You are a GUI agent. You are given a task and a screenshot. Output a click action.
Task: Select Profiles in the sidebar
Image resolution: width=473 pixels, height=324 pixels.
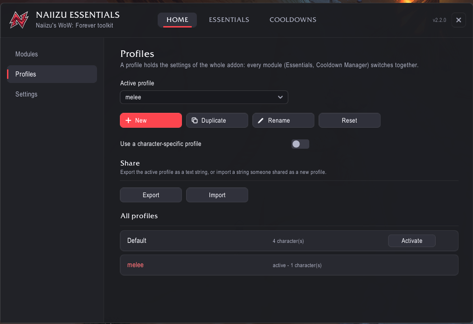point(52,74)
